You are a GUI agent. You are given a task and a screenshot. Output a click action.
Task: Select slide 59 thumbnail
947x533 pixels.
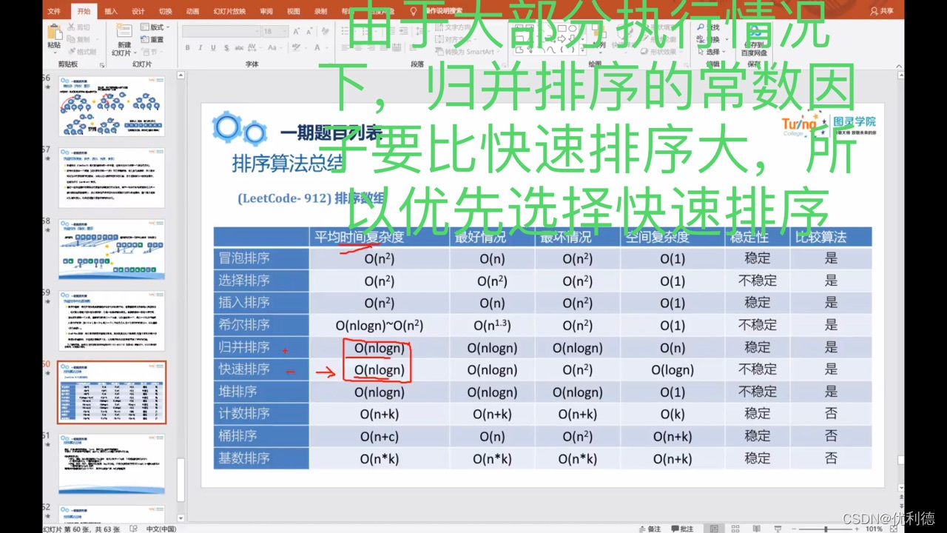112,321
